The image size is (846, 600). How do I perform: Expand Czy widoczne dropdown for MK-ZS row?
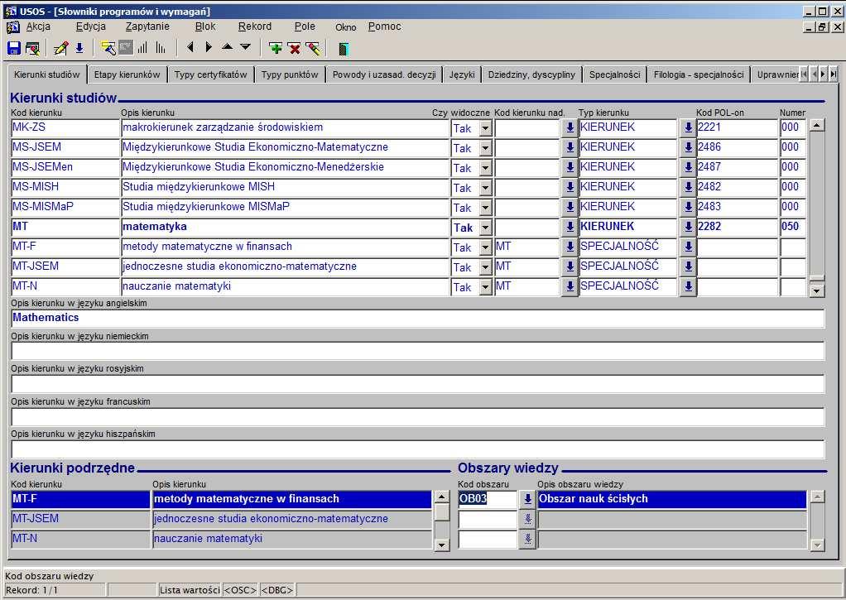click(x=486, y=128)
